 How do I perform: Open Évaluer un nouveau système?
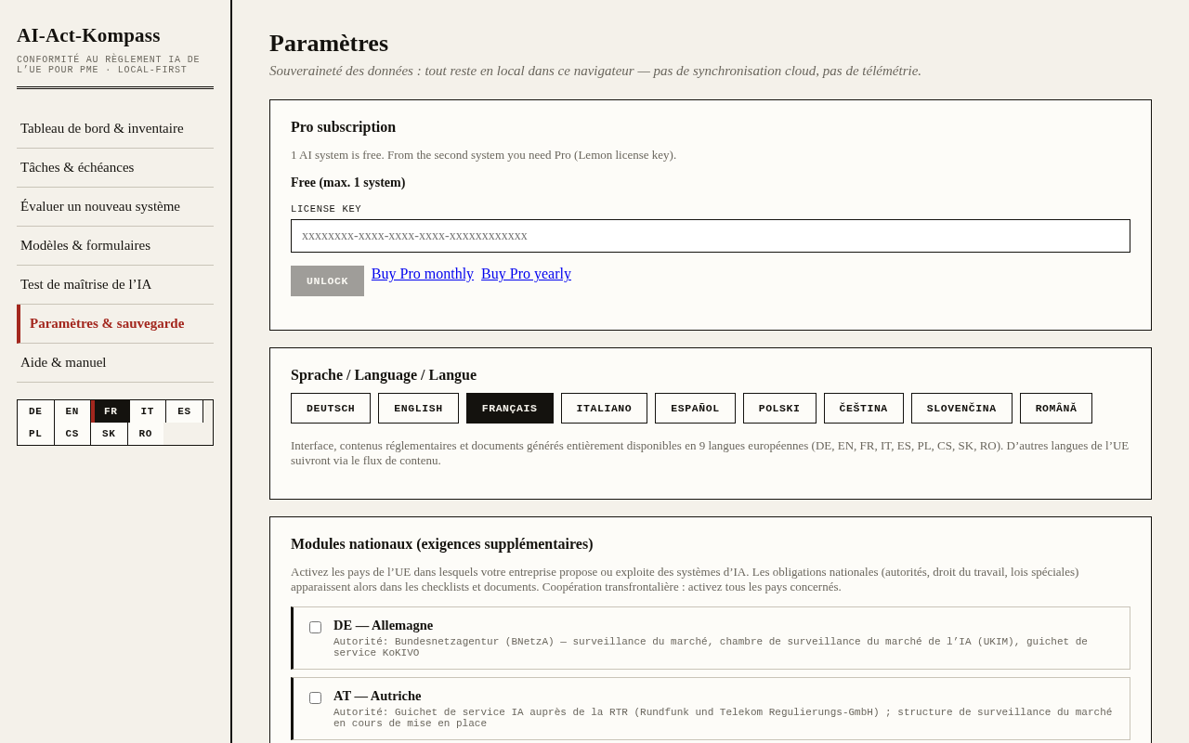[x=115, y=206]
